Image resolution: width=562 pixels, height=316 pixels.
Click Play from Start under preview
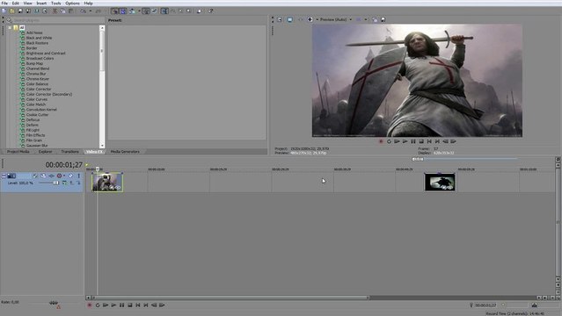(397, 141)
